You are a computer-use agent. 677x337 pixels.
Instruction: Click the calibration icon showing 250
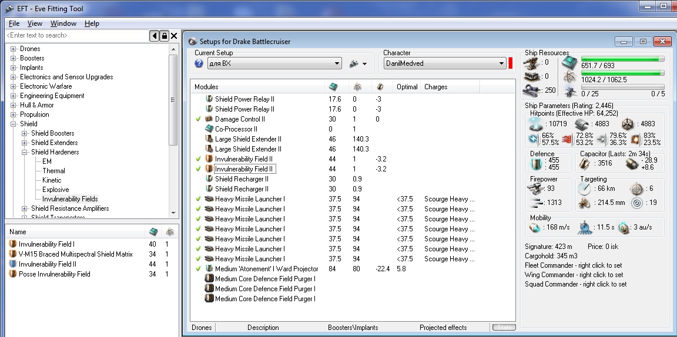click(531, 90)
